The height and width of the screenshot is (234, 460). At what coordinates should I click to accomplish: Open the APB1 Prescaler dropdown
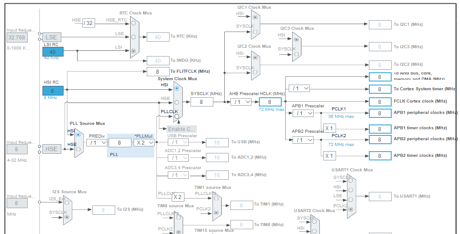(303, 113)
